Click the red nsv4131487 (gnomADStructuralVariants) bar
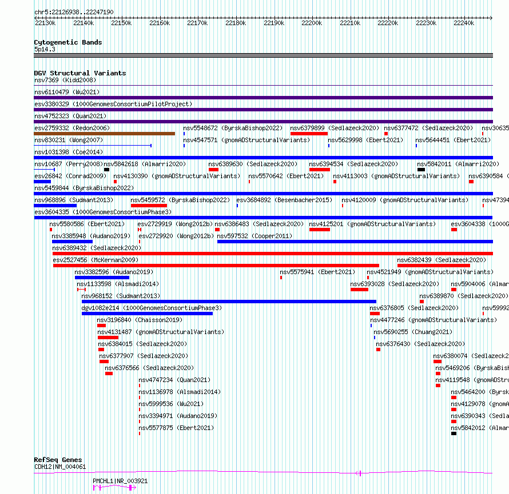This screenshot has height=494, width=509. point(108,338)
